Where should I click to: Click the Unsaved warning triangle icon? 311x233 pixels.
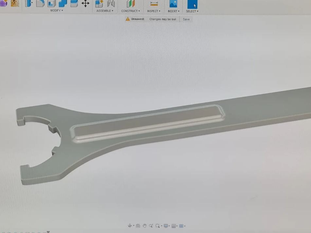coord(128,19)
